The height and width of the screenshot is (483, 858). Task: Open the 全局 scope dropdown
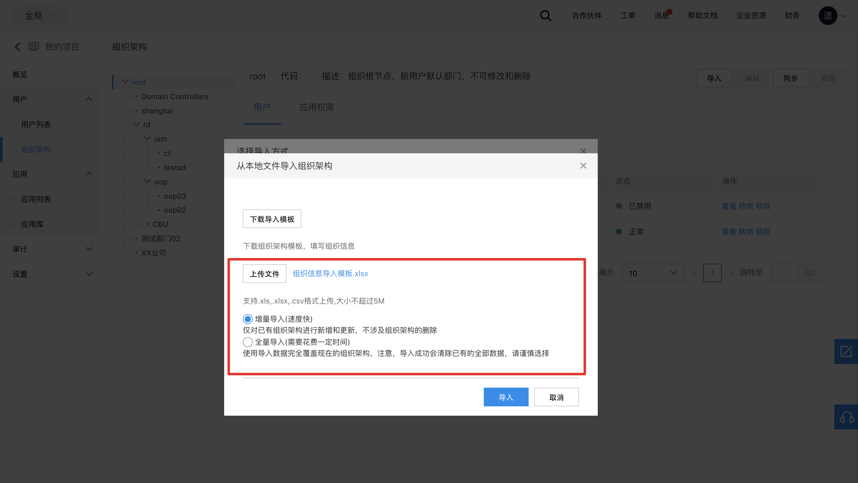click(x=40, y=16)
